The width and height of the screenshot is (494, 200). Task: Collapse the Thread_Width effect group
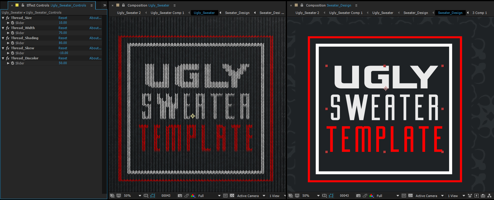coord(3,28)
